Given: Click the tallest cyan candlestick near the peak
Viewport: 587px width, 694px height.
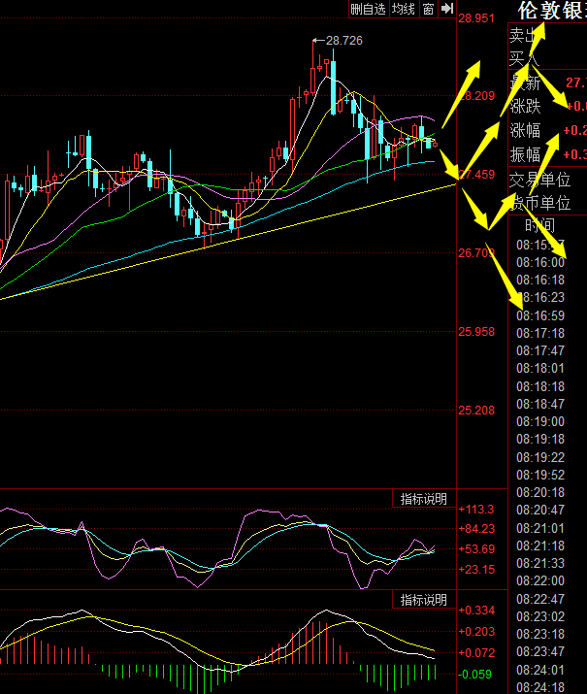Looking at the screenshot, I should (x=333, y=86).
